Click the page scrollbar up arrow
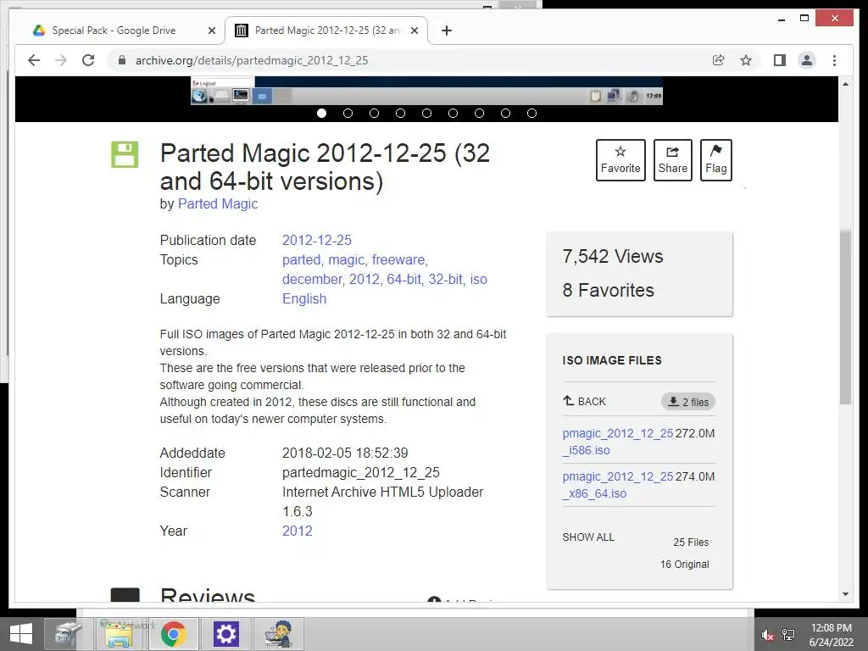Image resolution: width=868 pixels, height=651 pixels. click(845, 84)
